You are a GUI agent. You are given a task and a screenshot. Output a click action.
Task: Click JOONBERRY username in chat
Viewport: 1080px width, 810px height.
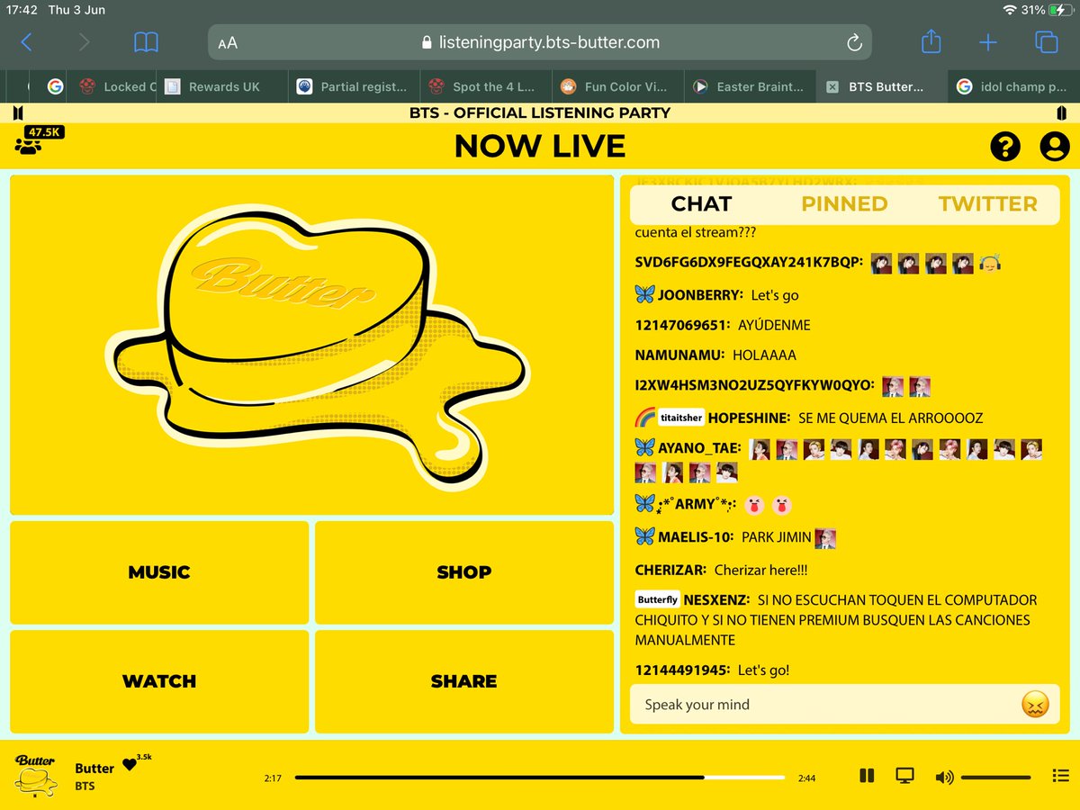pos(700,295)
